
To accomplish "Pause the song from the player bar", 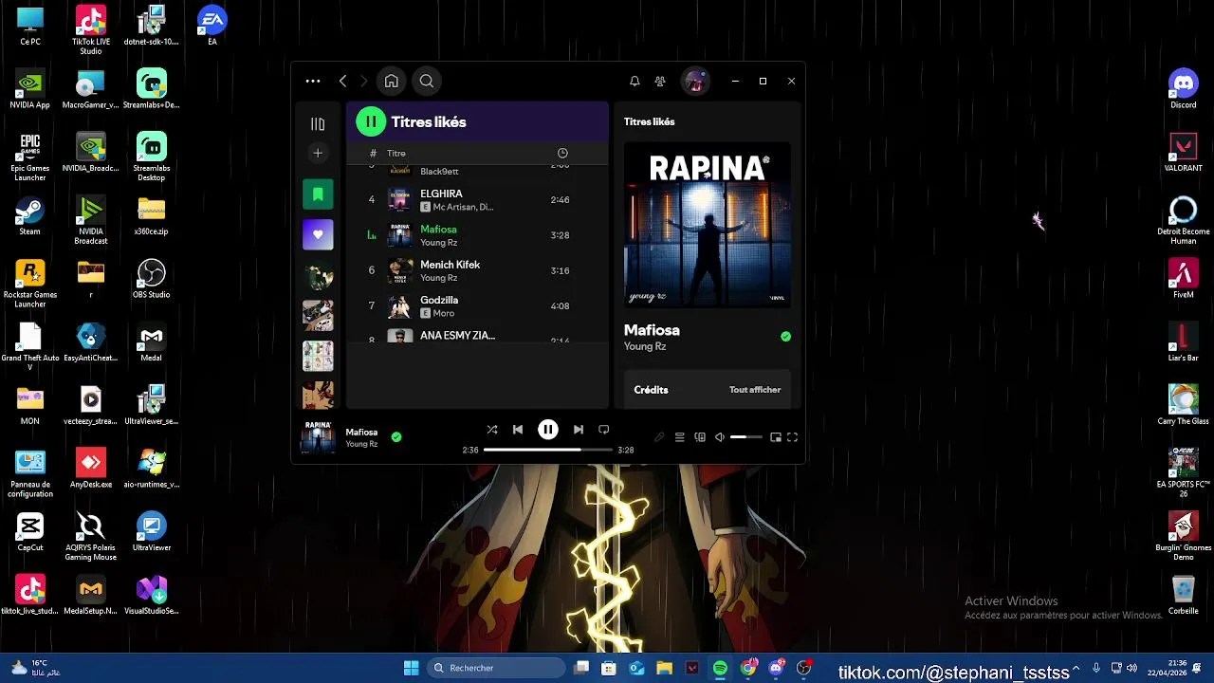I will (548, 430).
